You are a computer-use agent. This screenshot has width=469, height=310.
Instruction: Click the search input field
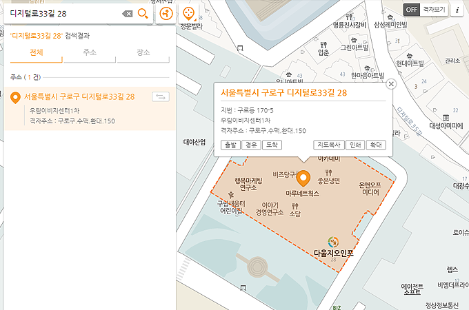(x=64, y=14)
